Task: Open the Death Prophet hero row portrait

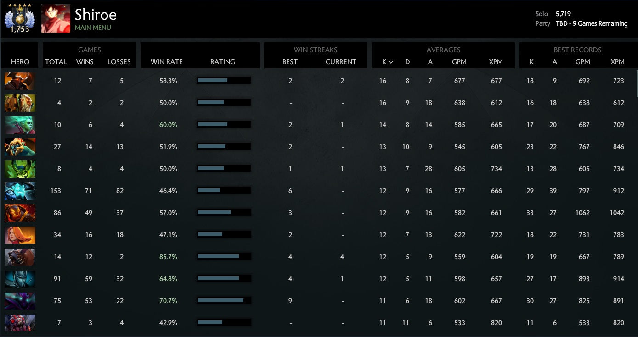Action: [x=20, y=125]
